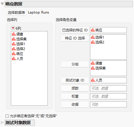Click nominal icon of 响应 in 已选择的特征 ID box

coord(93,30)
